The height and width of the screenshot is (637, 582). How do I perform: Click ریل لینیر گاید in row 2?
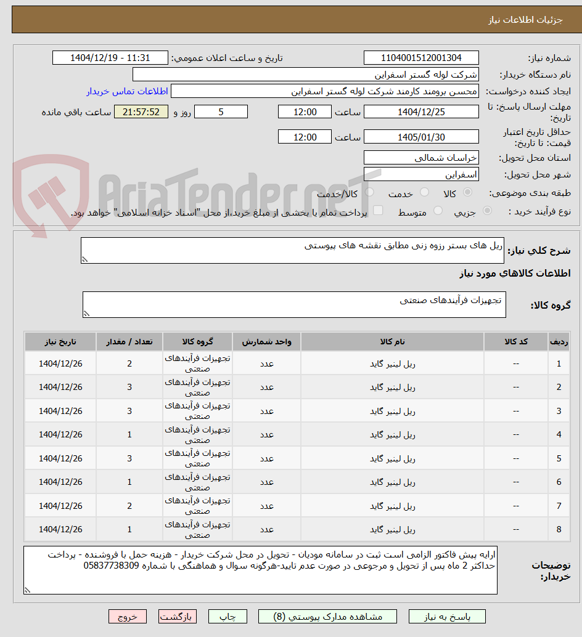pos(392,387)
